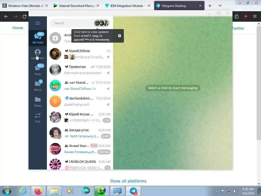
Task: Click the pin icon on StandChillow row
Action: [108, 57]
